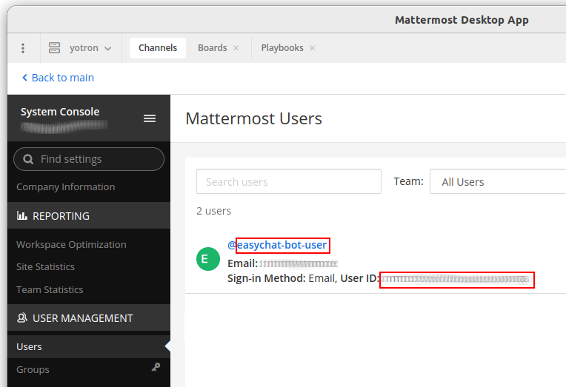Select the USER MANAGEMENT section header
Image resolution: width=566 pixels, height=387 pixels.
tap(89, 317)
